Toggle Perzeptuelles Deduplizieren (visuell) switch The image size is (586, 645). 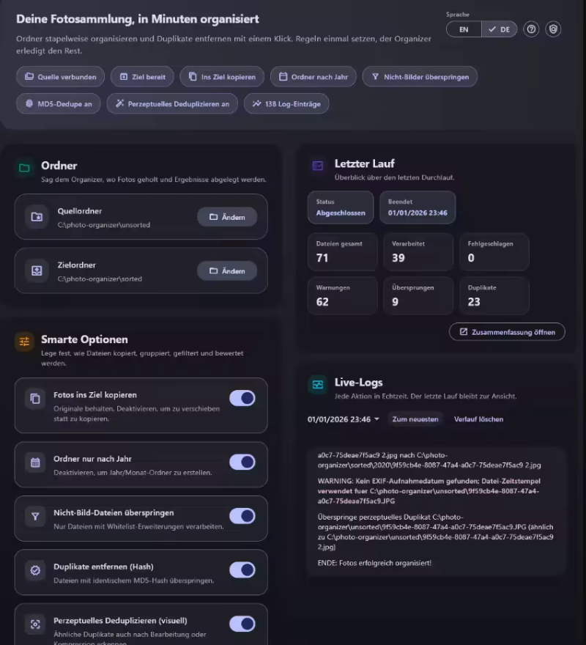click(242, 624)
